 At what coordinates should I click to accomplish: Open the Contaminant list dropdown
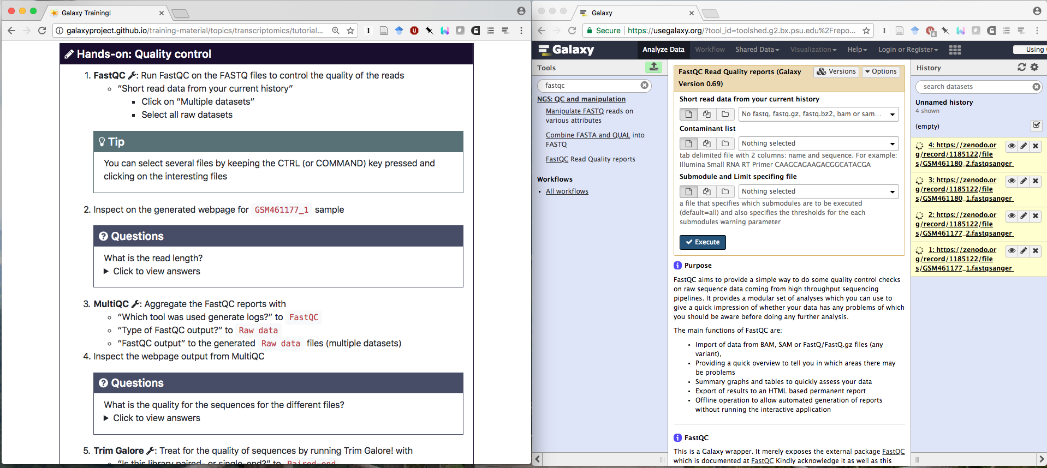pos(818,143)
